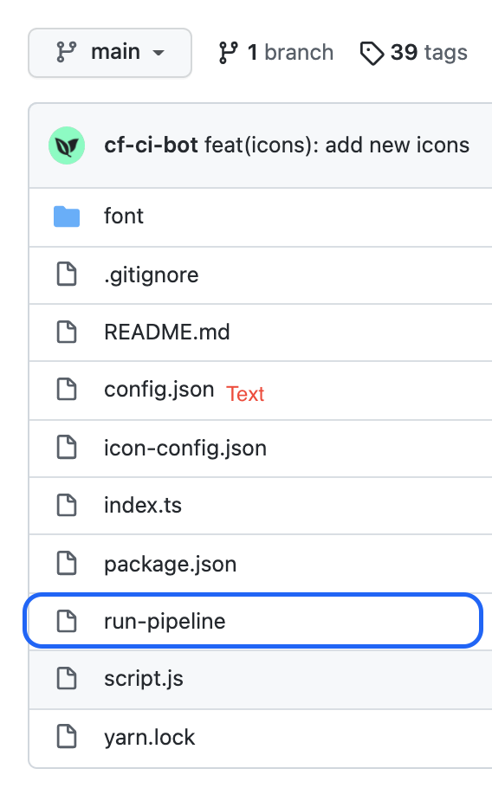
Task: Open the 'feat(icons): add new icons' commit message
Action: 337,145
